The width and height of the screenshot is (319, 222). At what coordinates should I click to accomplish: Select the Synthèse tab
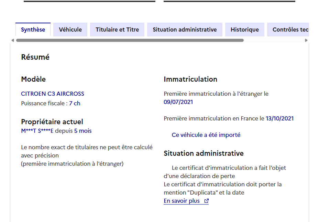(33, 30)
